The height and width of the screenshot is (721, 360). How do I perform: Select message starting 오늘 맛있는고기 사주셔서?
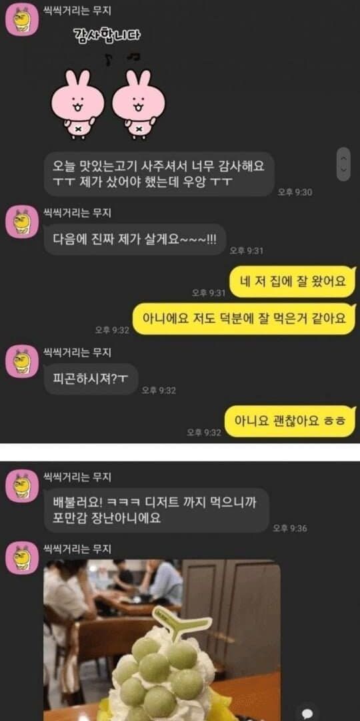(x=159, y=174)
